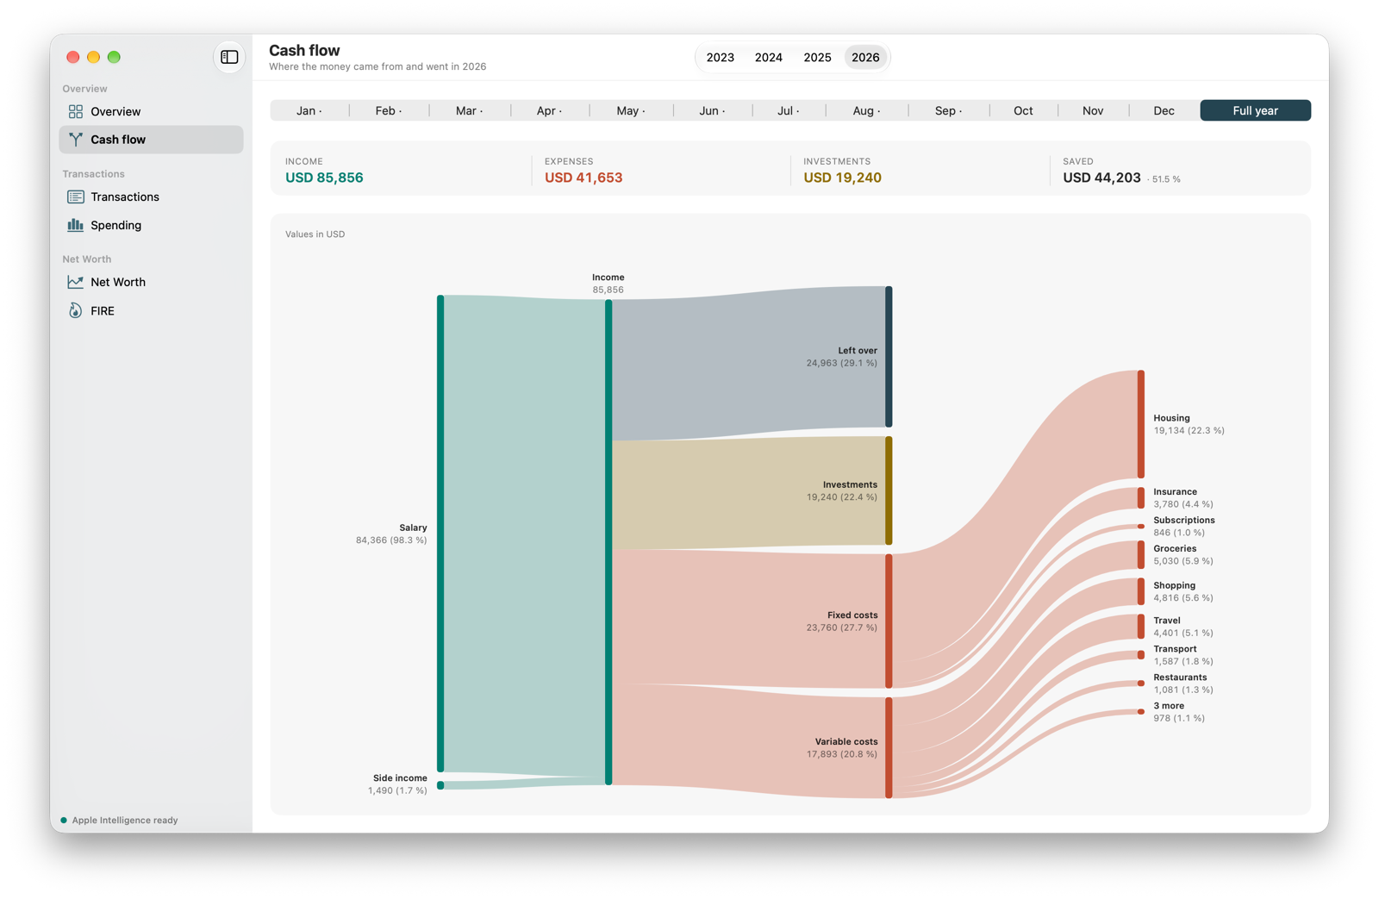Click the Cash flow branch icon

click(x=76, y=139)
